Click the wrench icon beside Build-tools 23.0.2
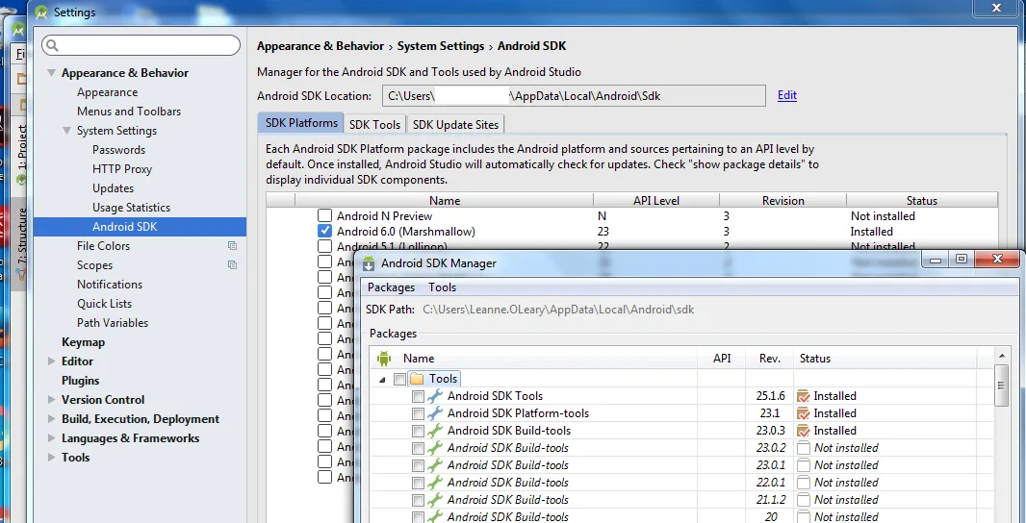Screen dimensions: 1026x523 pyautogui.click(x=434, y=448)
